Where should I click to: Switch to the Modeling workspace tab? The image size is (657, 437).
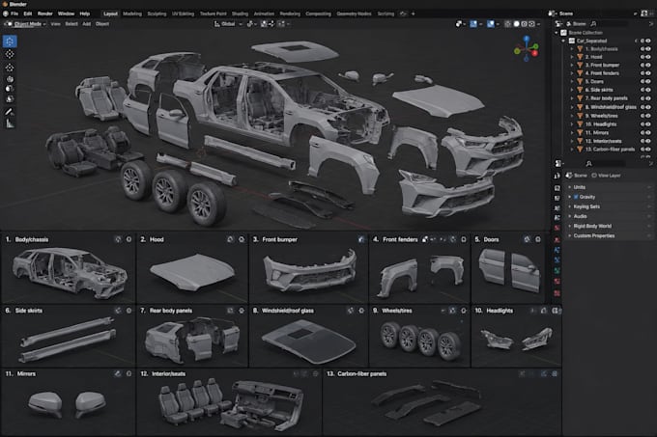[x=132, y=14]
